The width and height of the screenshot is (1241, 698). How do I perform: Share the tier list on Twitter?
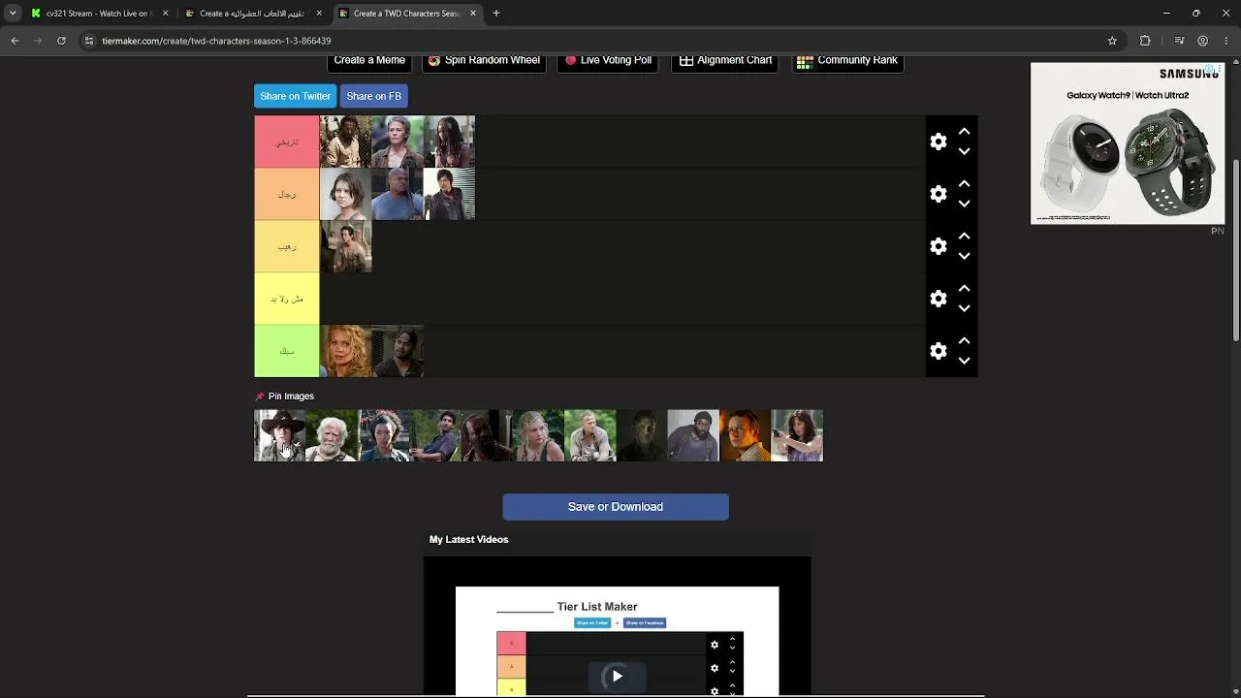296,96
